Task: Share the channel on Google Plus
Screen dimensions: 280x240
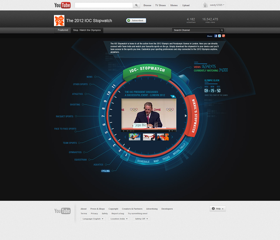Action: click(224, 36)
